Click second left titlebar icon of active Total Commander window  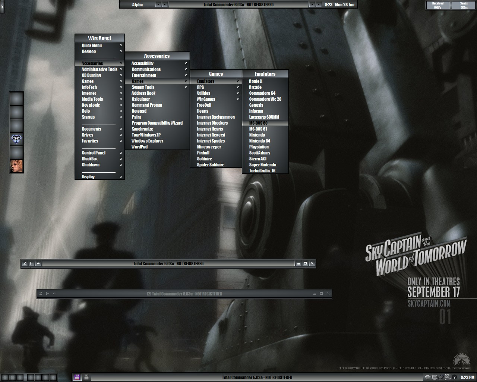click(31, 263)
